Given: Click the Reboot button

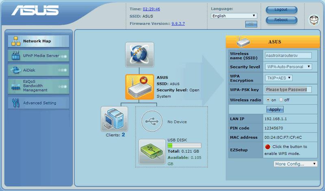Looking at the screenshot, I should click(x=282, y=20).
